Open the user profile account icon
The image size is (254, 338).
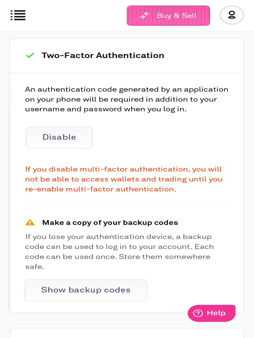[232, 15]
